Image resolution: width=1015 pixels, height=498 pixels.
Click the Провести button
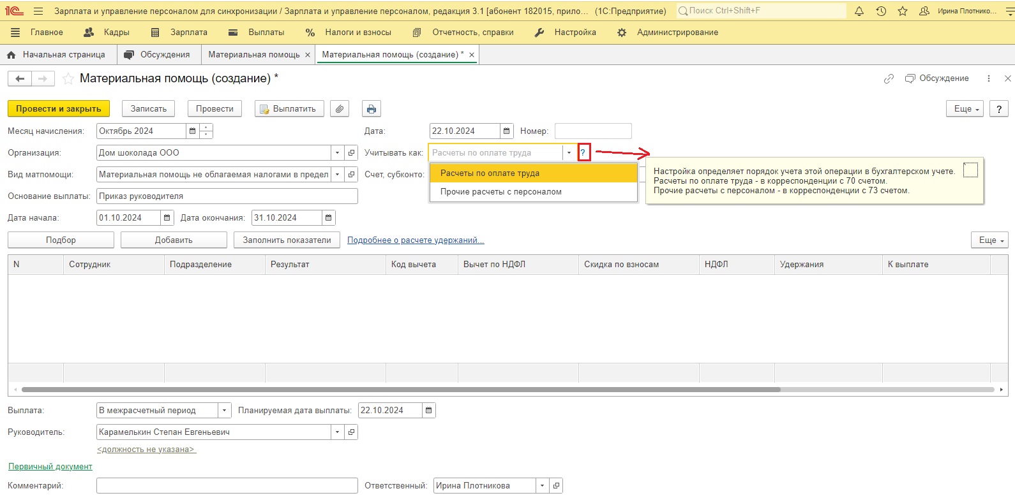214,108
